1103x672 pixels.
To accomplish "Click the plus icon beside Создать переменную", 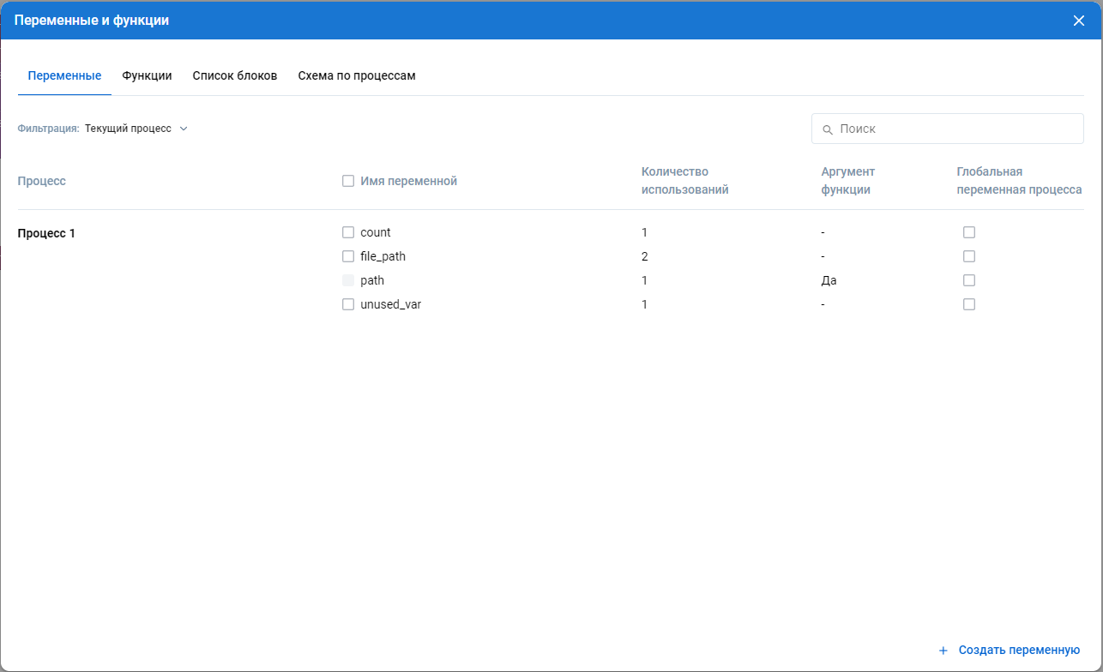I will 943,651.
